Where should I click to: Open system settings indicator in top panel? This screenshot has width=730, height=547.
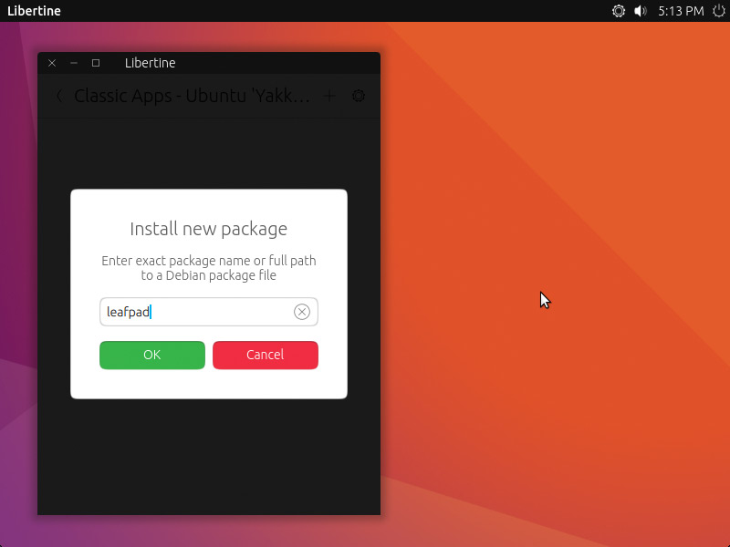[x=619, y=11]
